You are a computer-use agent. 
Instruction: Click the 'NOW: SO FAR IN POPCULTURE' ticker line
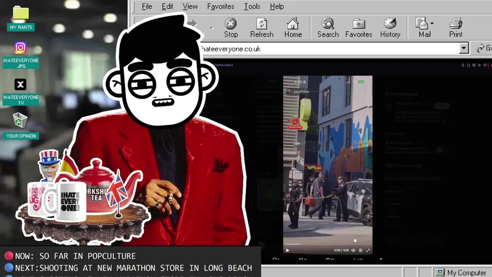tap(70, 256)
